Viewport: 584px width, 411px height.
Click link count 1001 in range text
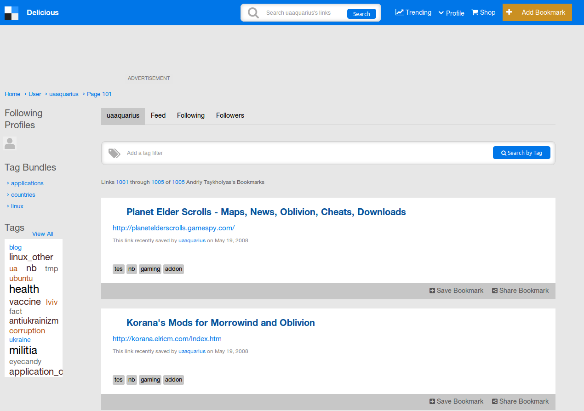pos(122,182)
